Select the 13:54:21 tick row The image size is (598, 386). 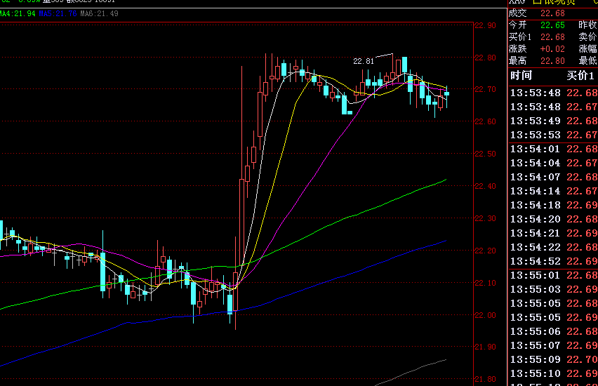tap(553, 234)
